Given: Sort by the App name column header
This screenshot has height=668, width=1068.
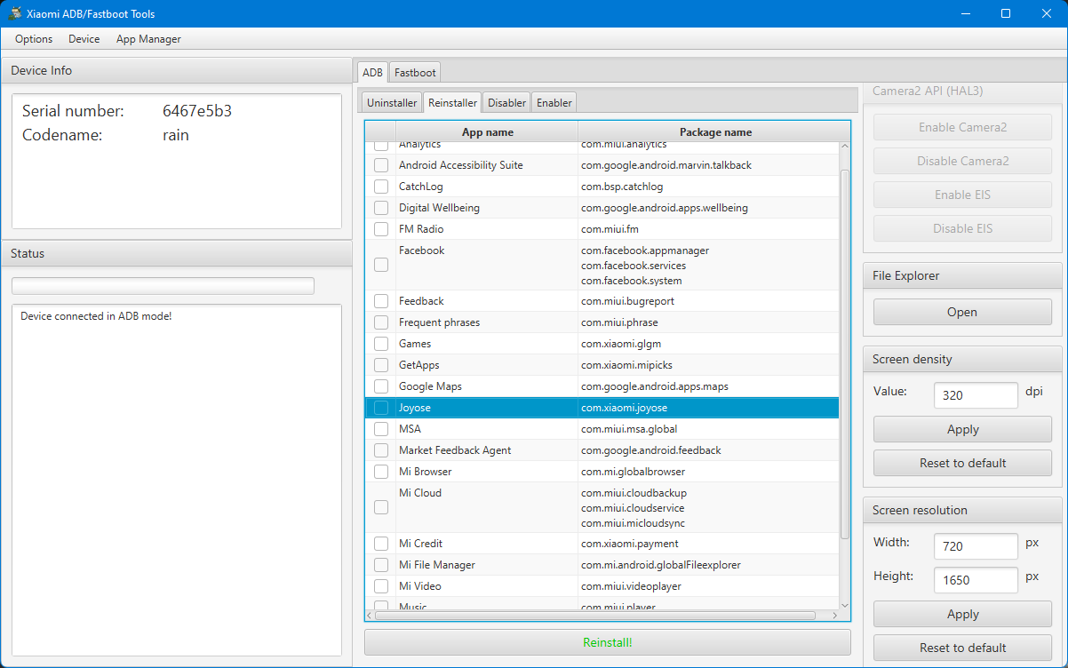Looking at the screenshot, I should (487, 132).
